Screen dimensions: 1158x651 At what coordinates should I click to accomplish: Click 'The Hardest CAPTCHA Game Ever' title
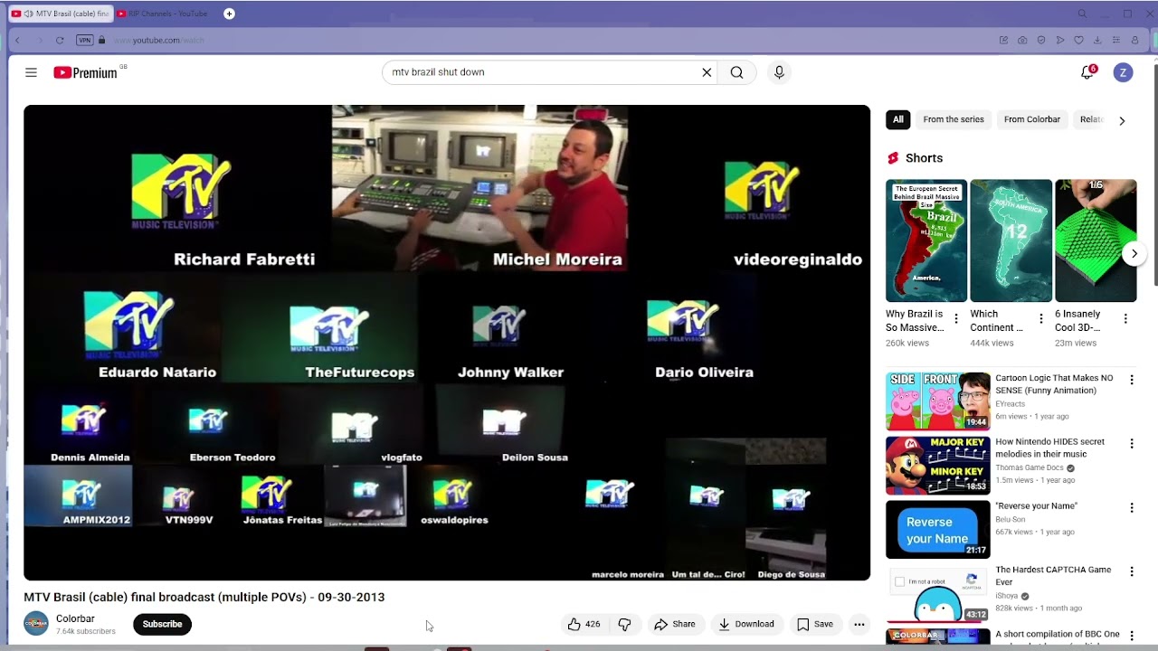[1053, 576]
